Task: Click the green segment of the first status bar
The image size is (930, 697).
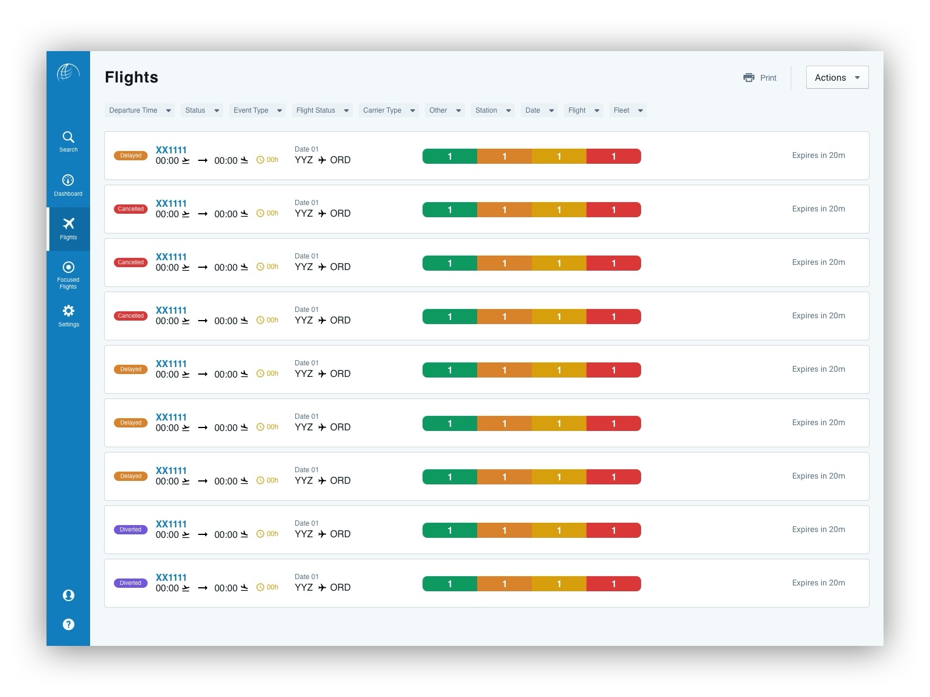Action: pos(449,156)
